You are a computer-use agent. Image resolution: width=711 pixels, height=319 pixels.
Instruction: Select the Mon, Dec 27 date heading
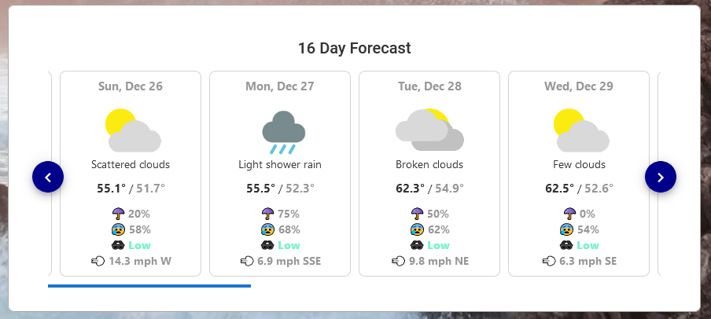click(280, 86)
